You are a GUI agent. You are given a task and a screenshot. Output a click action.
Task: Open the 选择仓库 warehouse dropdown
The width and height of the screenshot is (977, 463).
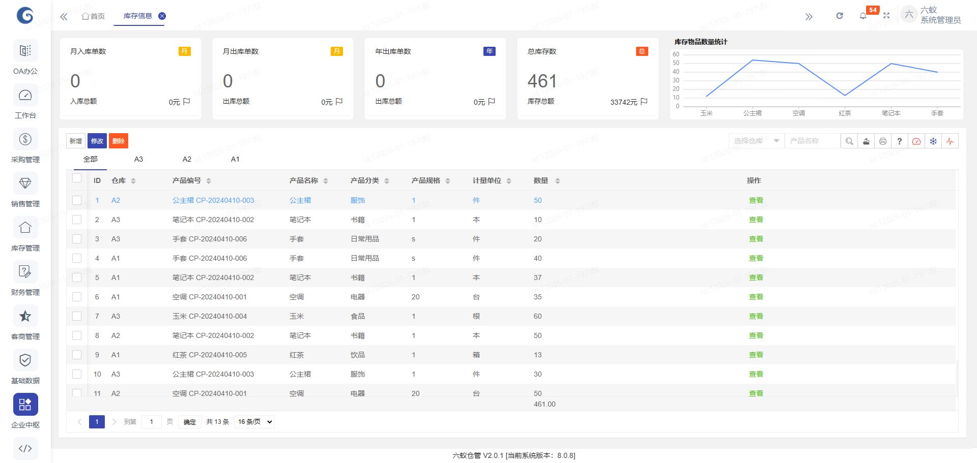(x=756, y=141)
